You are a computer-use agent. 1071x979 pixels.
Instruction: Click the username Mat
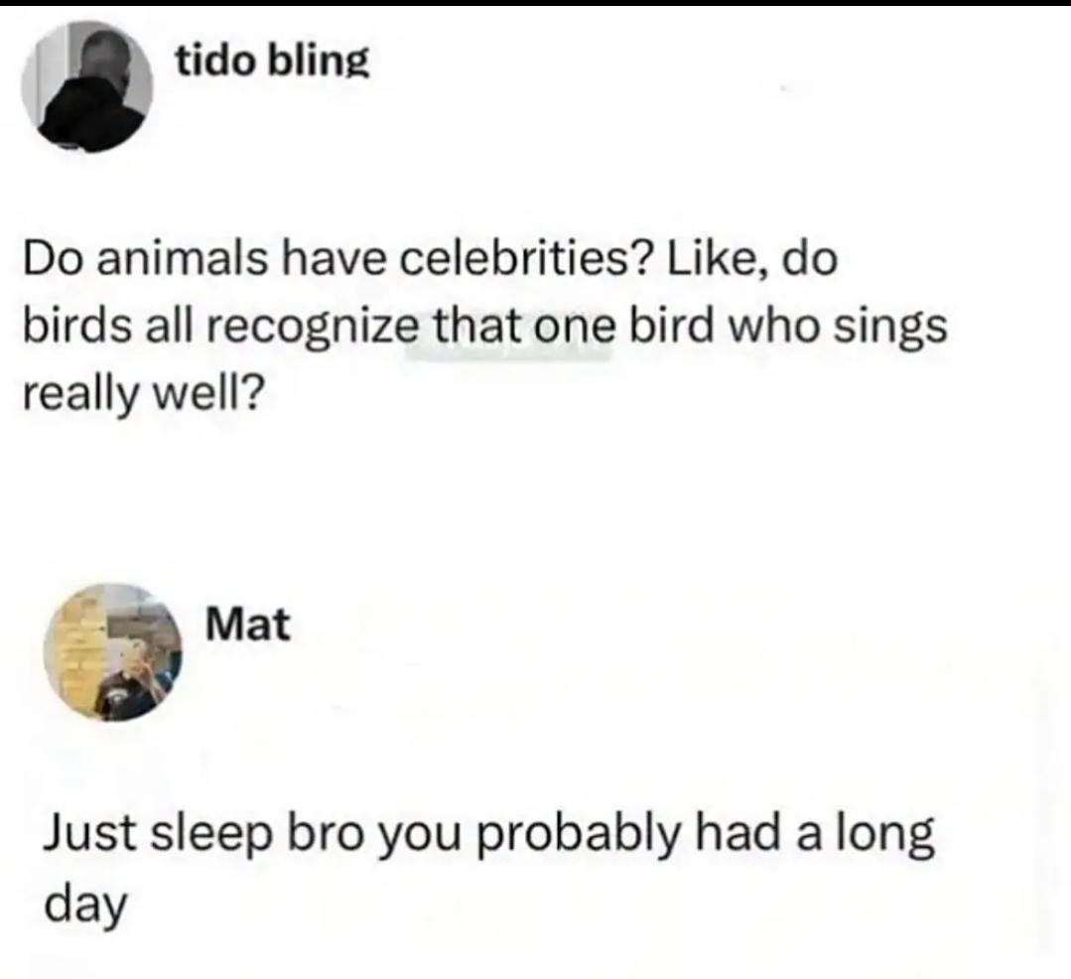(x=248, y=625)
